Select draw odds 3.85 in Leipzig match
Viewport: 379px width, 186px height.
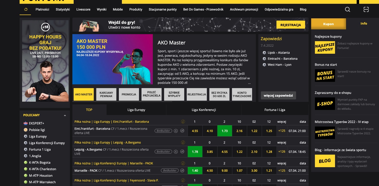coord(210,152)
